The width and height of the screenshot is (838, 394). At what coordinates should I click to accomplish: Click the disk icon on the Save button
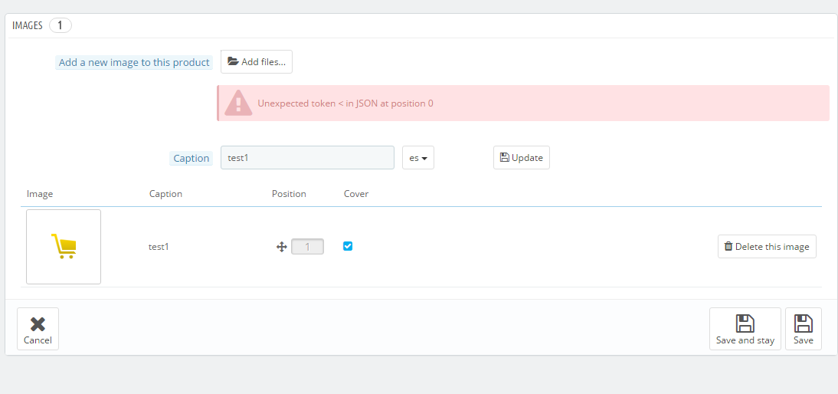tap(804, 323)
